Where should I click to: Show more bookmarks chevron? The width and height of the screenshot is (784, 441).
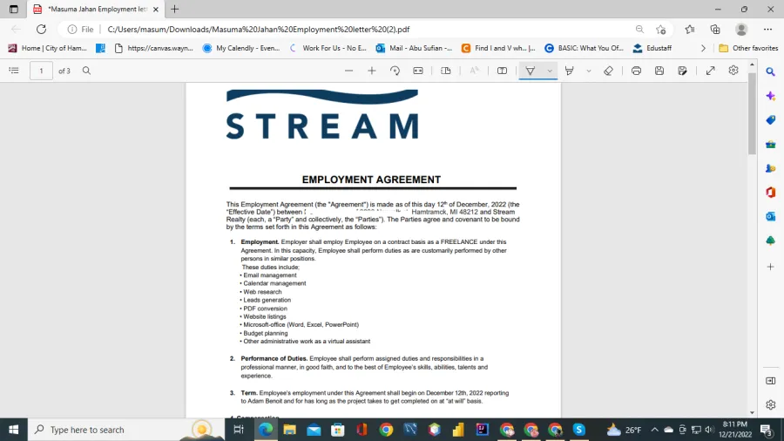pos(703,48)
